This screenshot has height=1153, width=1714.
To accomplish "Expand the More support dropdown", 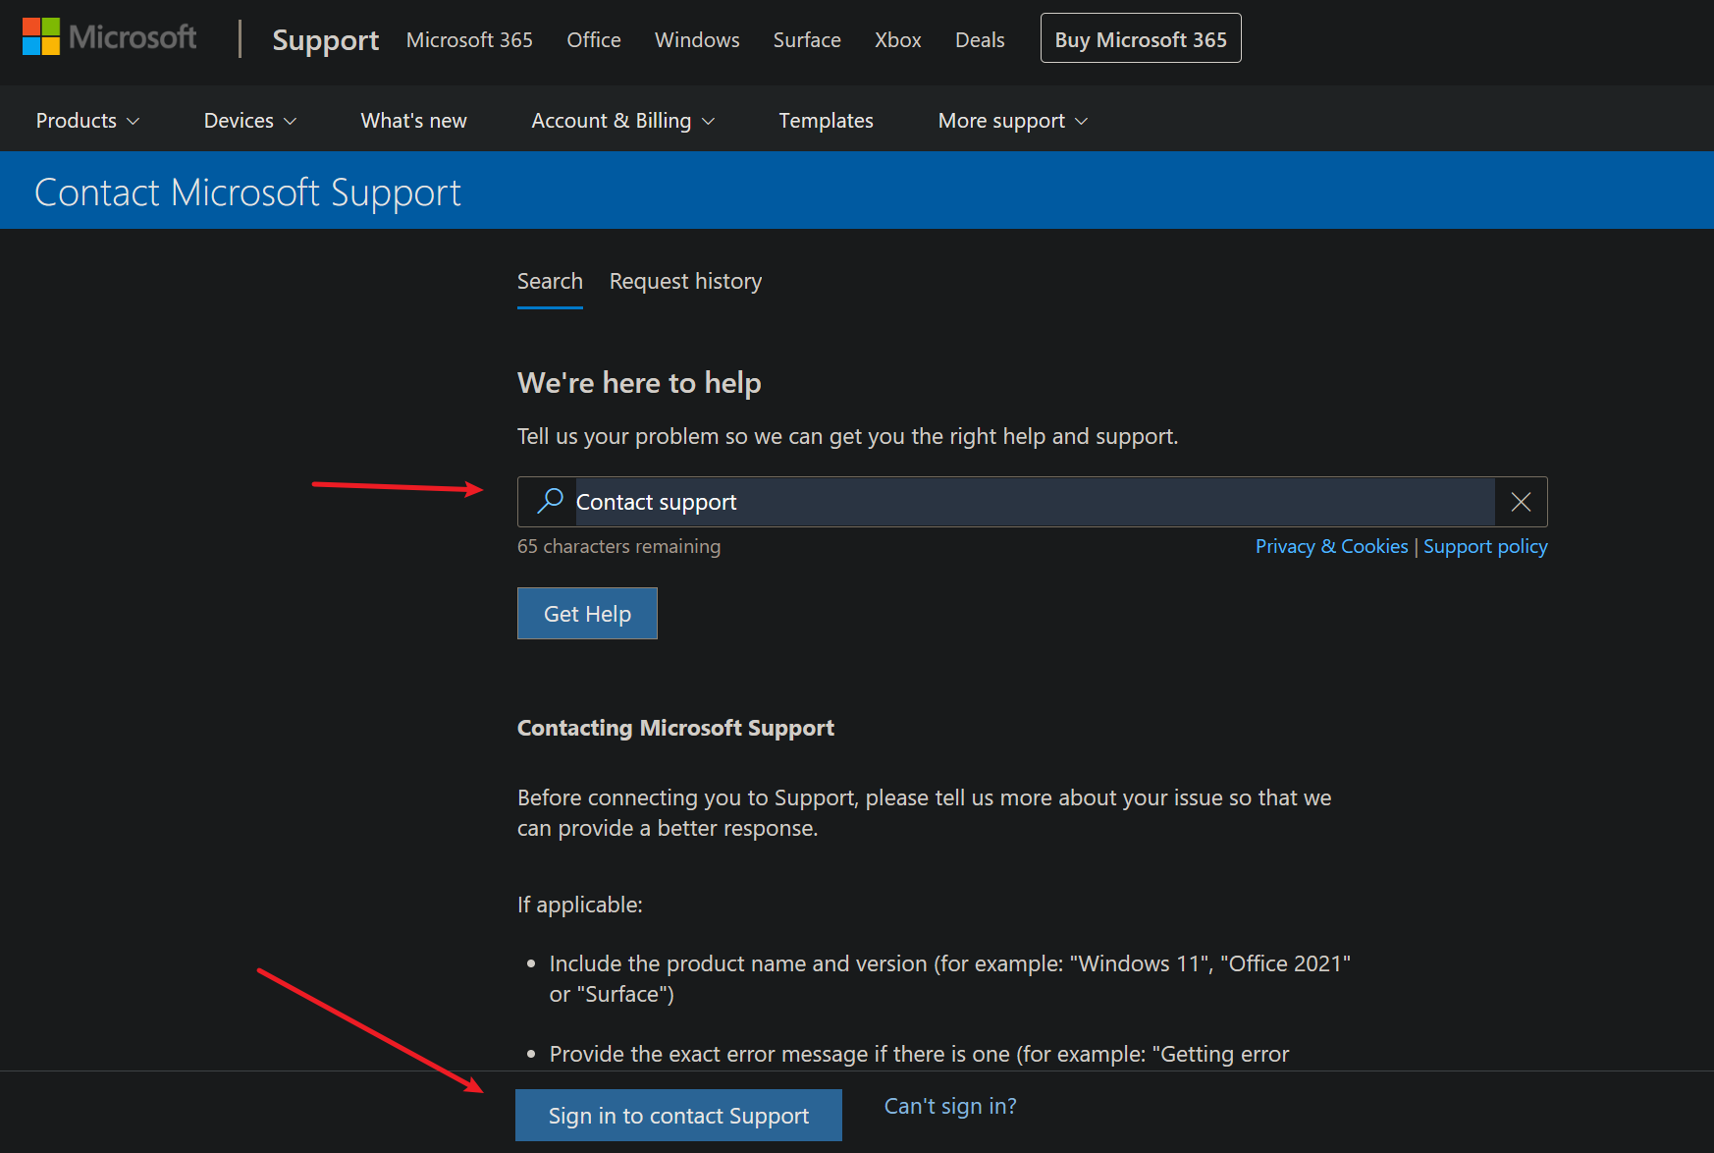I will click(1013, 120).
